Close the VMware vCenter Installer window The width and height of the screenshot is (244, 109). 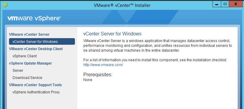tap(236, 4)
